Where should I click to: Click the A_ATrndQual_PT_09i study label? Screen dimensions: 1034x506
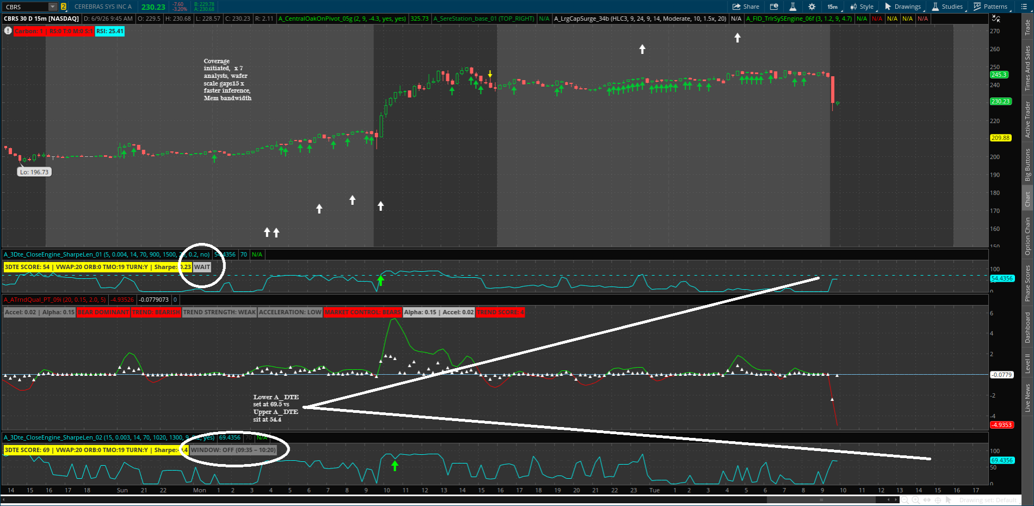pyautogui.click(x=55, y=300)
